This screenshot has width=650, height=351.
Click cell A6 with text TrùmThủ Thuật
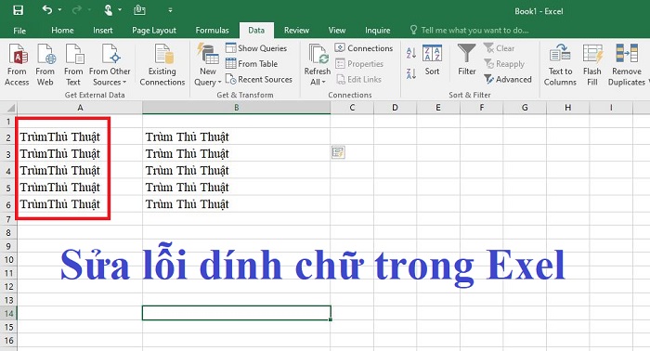80,204
